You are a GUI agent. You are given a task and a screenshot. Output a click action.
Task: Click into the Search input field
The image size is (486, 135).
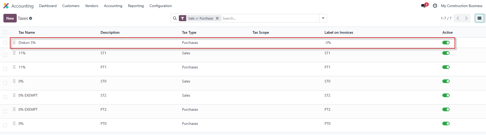pos(269,18)
